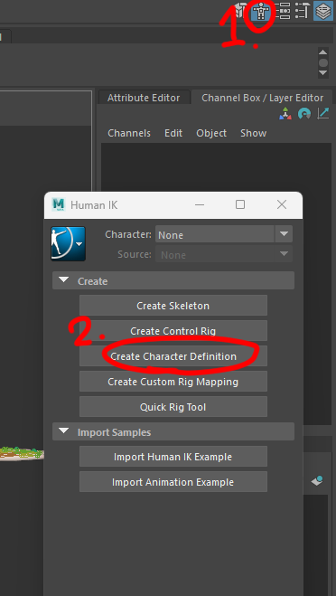Click the Create Control Rig button

coord(173,331)
